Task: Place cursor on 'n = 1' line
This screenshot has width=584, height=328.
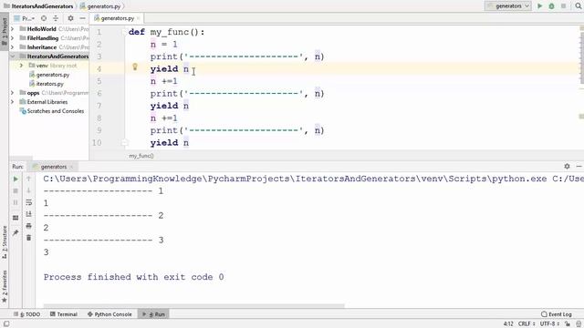Action: coord(164,45)
